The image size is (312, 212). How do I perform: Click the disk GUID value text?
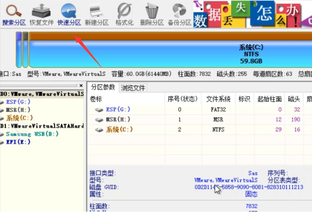(x=249, y=187)
